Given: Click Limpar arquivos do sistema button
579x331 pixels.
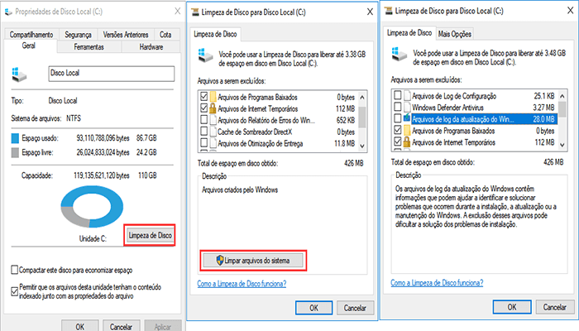Looking at the screenshot, I should (x=253, y=261).
